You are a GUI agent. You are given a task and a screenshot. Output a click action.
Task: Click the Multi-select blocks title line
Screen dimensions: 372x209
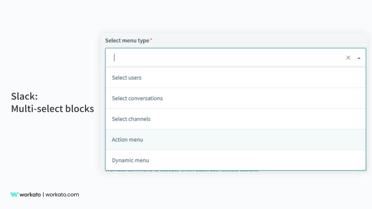(x=52, y=109)
